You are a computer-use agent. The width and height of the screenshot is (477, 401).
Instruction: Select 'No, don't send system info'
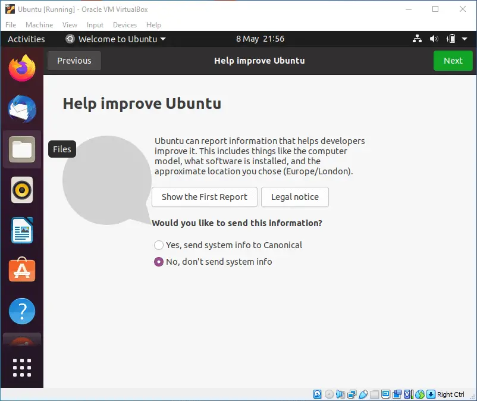click(x=213, y=262)
